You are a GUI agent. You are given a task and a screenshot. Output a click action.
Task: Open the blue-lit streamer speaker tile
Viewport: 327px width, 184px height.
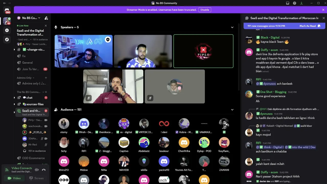(x=84, y=51)
